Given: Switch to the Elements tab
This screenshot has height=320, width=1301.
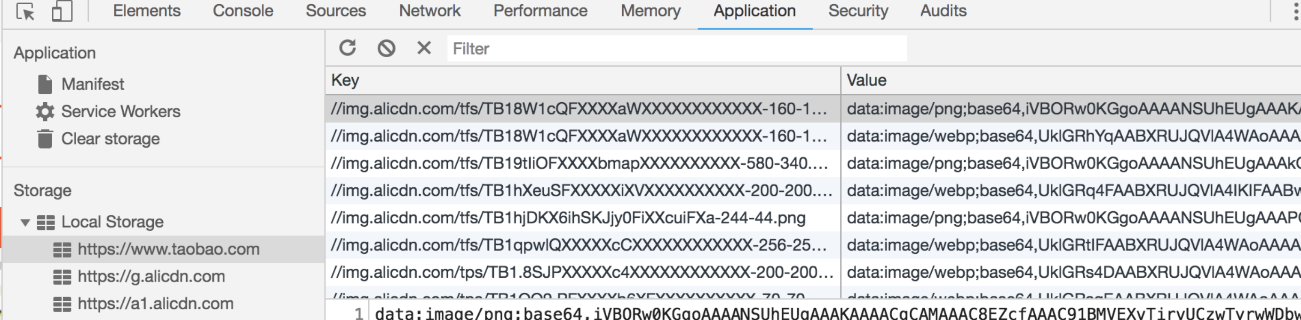Looking at the screenshot, I should coord(146,11).
